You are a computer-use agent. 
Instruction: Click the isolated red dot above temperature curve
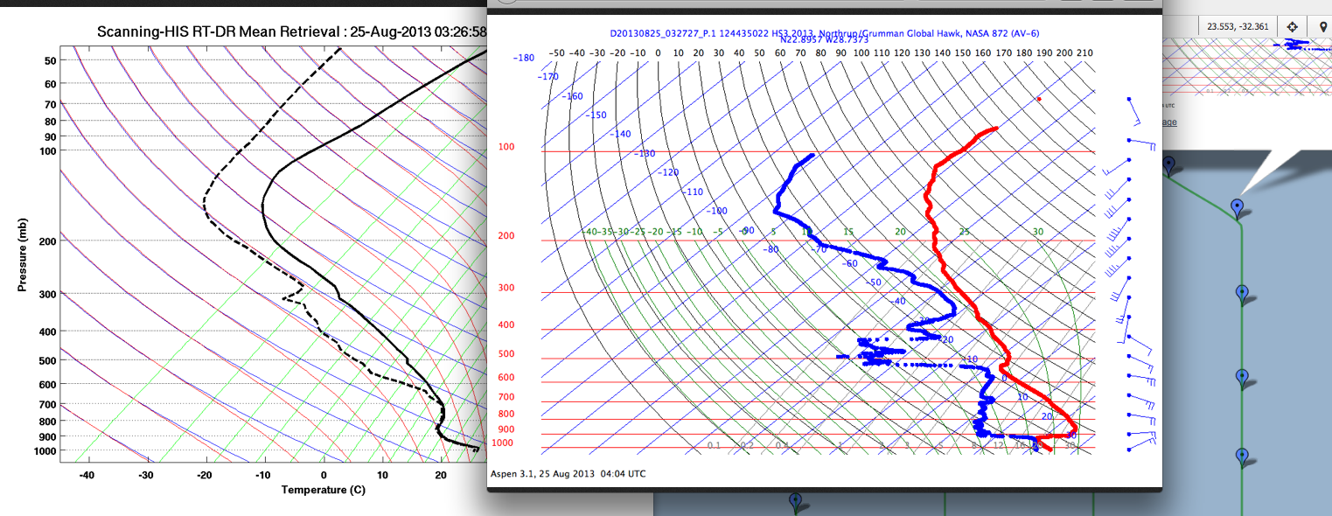pyautogui.click(x=1038, y=99)
